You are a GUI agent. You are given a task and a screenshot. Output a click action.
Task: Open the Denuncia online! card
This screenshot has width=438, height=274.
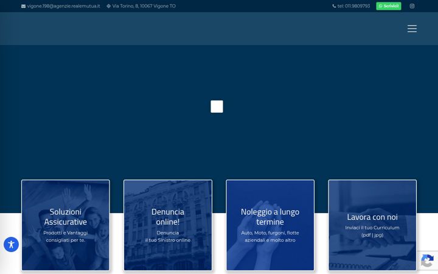coord(168,225)
